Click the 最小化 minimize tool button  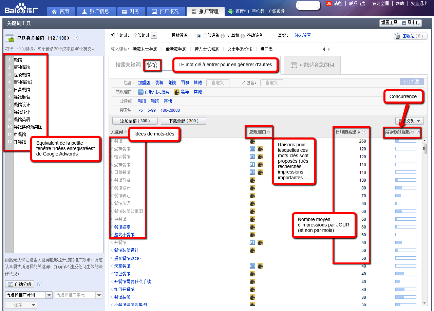point(411,23)
